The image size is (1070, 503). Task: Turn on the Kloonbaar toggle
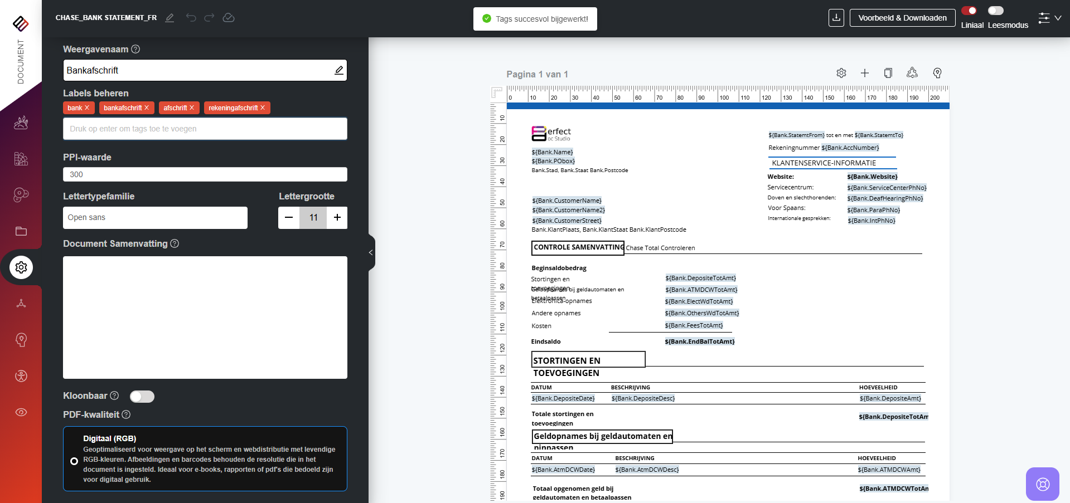click(142, 396)
